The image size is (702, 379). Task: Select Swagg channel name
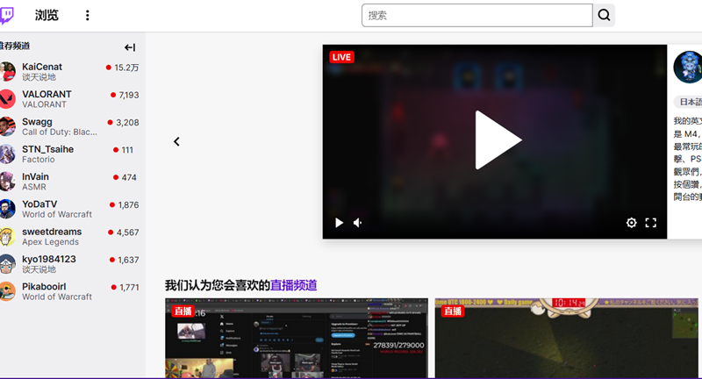pyautogui.click(x=37, y=122)
